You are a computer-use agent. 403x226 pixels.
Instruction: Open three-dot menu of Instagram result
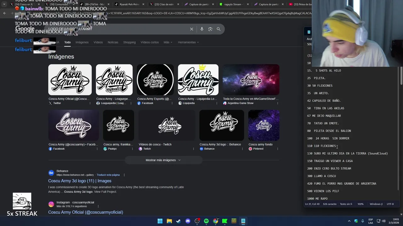tap(98, 206)
